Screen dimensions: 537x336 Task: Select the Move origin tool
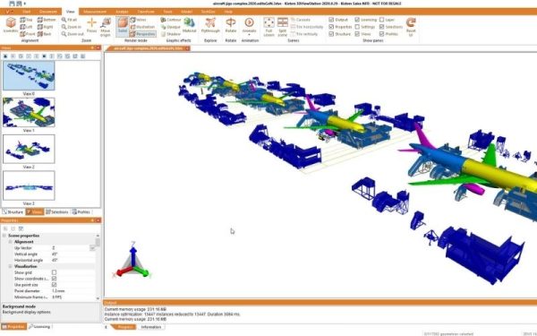[x=105, y=27]
